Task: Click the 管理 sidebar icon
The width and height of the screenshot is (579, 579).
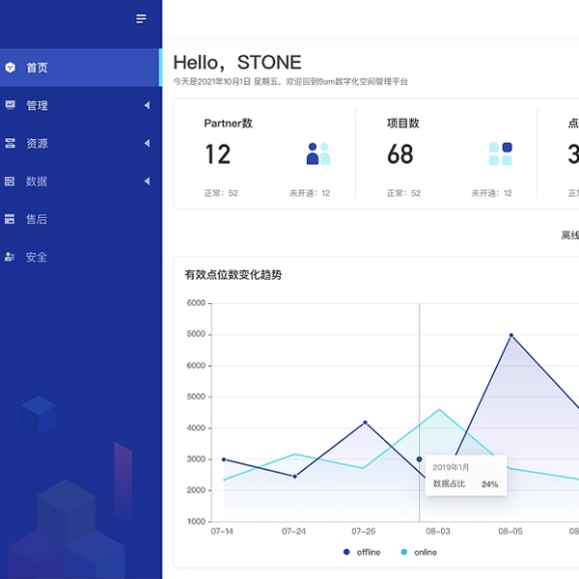Action: (10, 105)
